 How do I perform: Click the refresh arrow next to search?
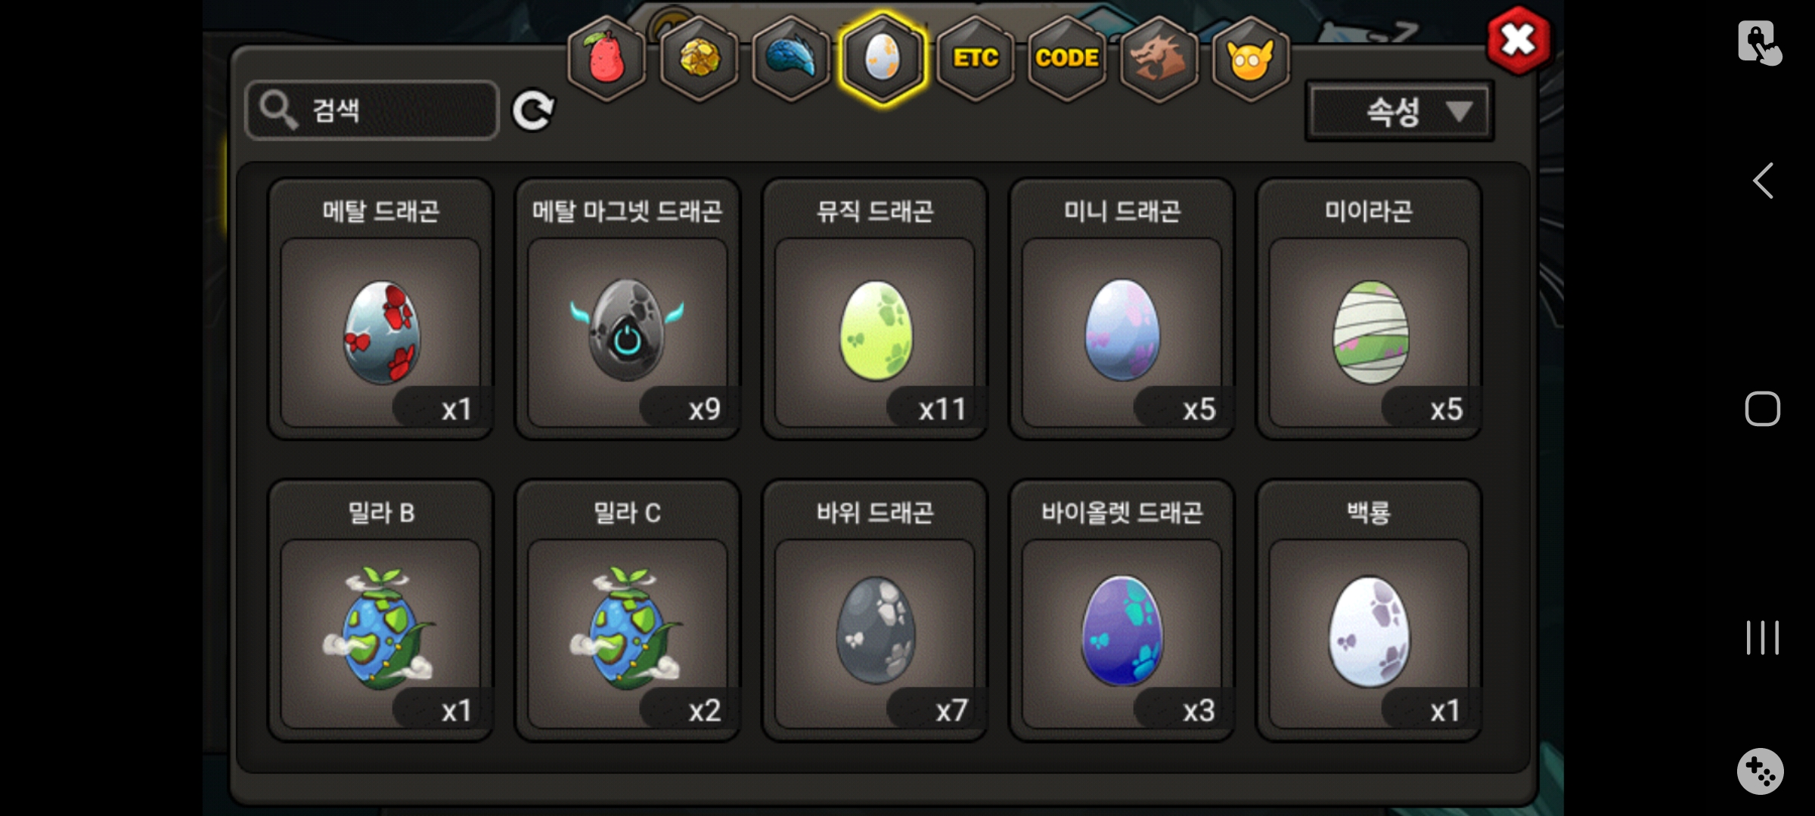click(533, 111)
